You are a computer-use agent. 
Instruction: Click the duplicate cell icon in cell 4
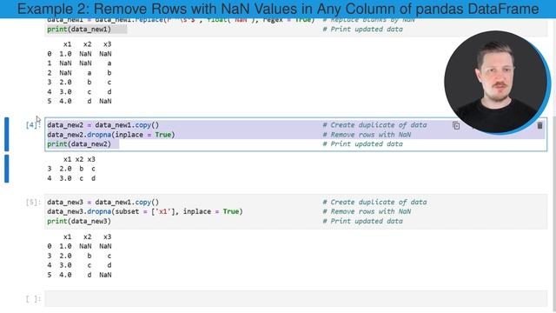(x=456, y=125)
